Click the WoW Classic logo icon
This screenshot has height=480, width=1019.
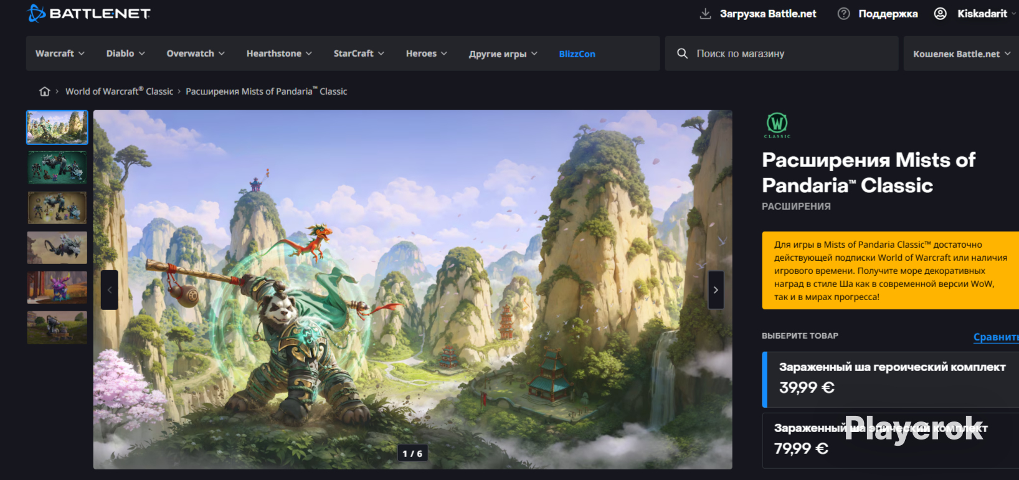point(777,125)
